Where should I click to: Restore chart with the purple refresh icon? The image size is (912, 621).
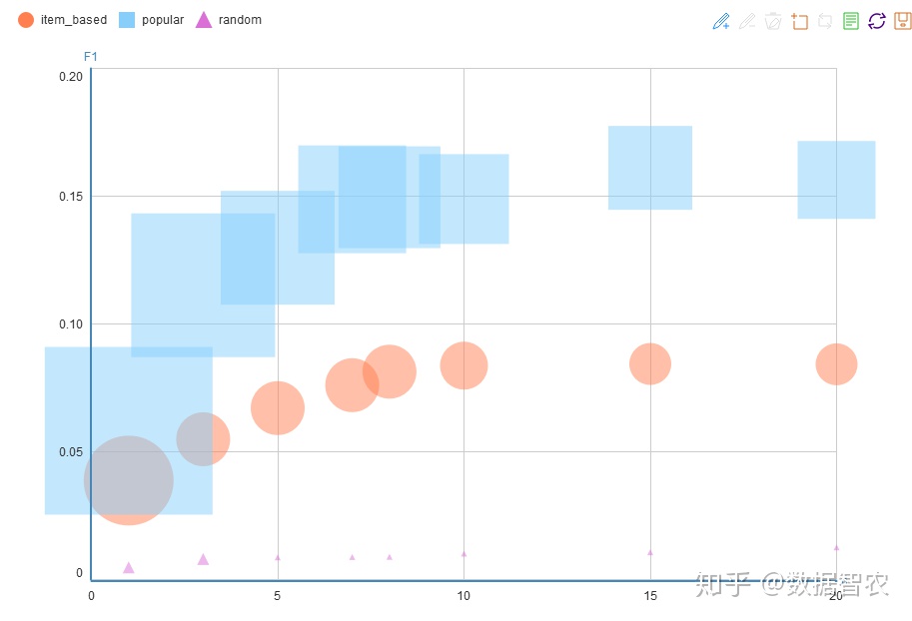877,21
